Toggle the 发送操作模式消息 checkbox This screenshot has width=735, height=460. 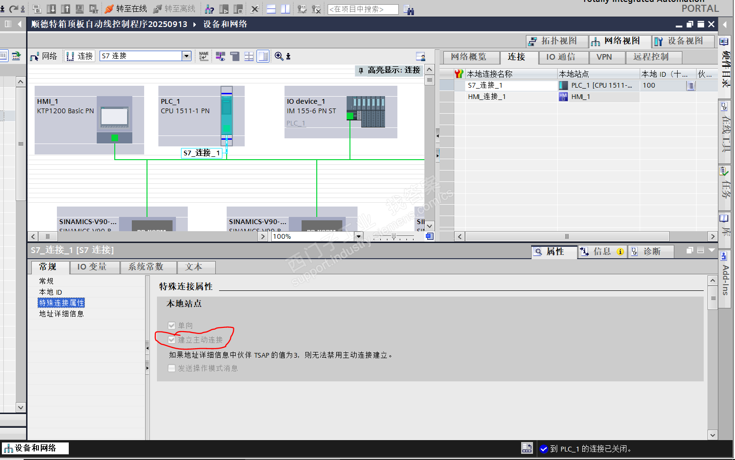pos(172,368)
